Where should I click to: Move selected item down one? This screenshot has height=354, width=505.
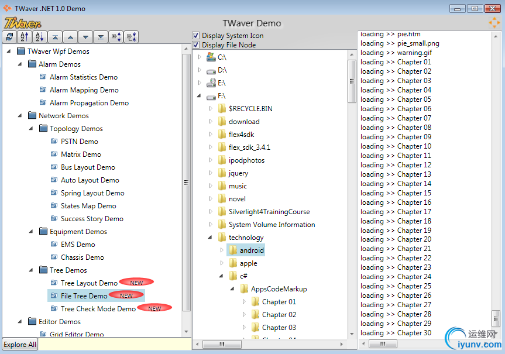(x=85, y=37)
